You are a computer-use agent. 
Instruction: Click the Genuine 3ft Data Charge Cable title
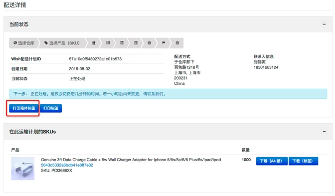[x=131, y=160]
